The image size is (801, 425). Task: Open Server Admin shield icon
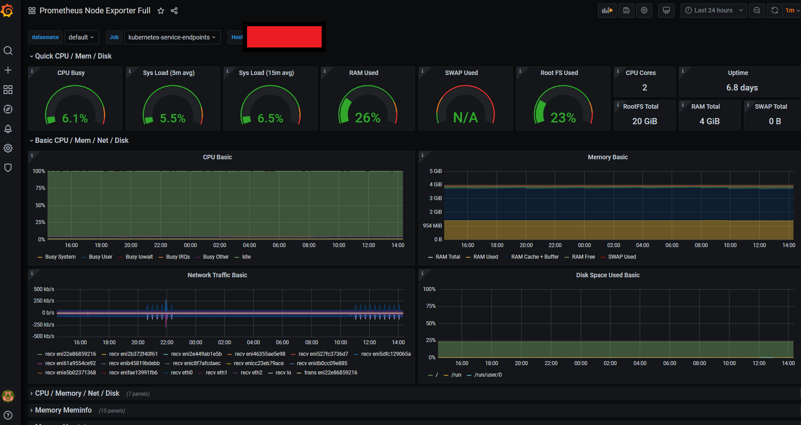click(x=8, y=168)
